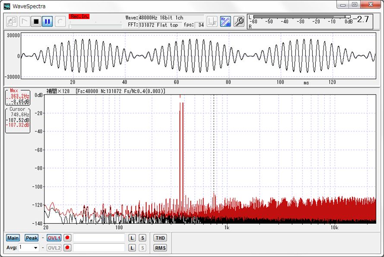Toggle the OVL1 red record dot
The width and height of the screenshot is (384, 257).
[67, 238]
